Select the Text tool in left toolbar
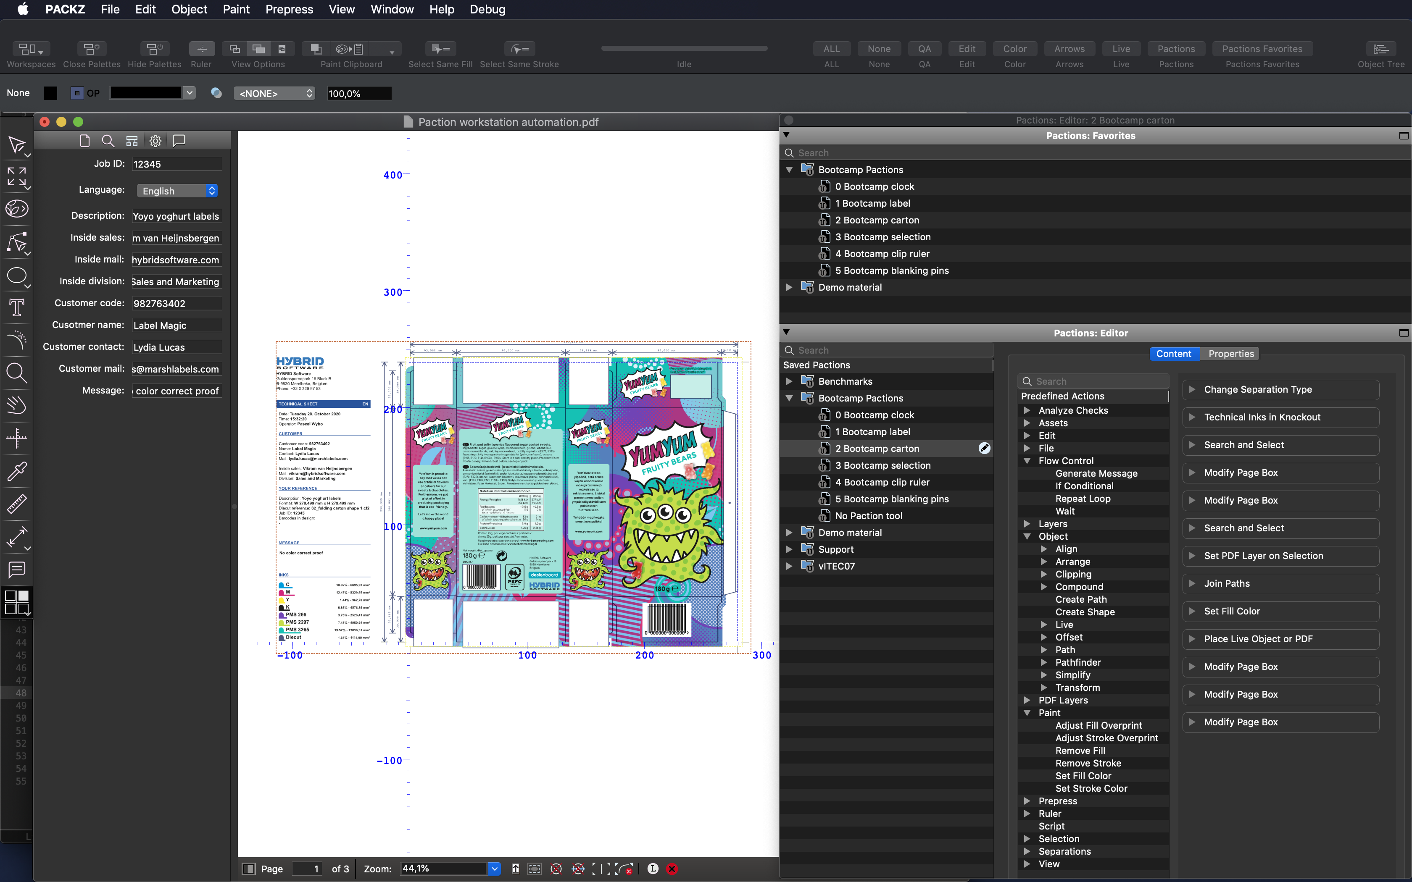This screenshot has width=1412, height=882. click(16, 307)
